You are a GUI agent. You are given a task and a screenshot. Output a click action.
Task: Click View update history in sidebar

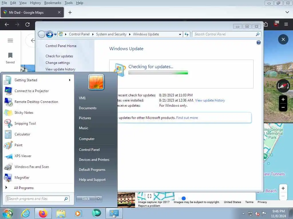click(60, 69)
